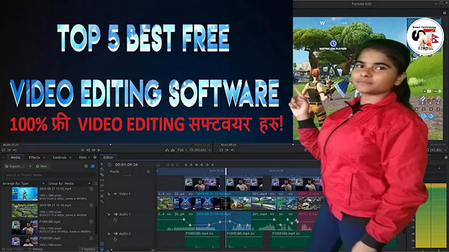Screen dimensions: 449x252
Task: Toggle the blue magnet Snap icon
Action: tap(102, 249)
